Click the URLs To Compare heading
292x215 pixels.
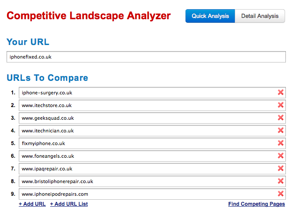tap(47, 78)
